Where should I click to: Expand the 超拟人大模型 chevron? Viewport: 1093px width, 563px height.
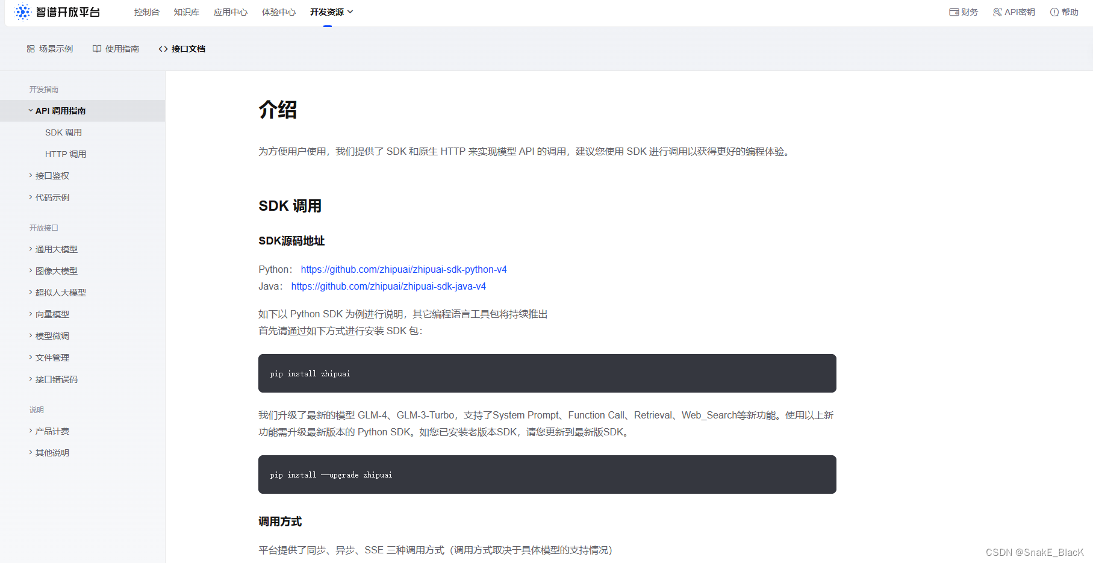(x=31, y=293)
